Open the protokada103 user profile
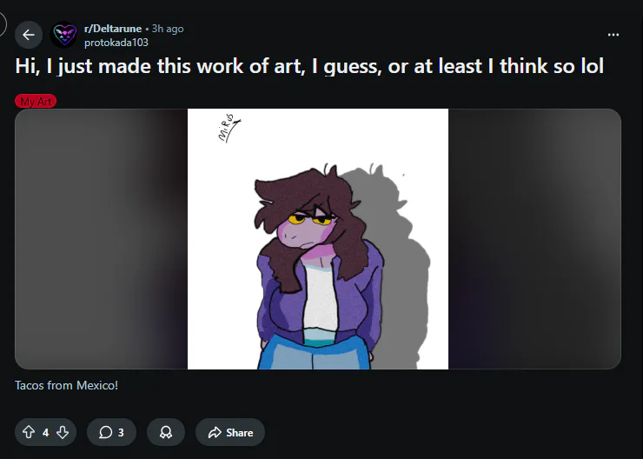Image resolution: width=643 pixels, height=459 pixels. click(x=116, y=42)
